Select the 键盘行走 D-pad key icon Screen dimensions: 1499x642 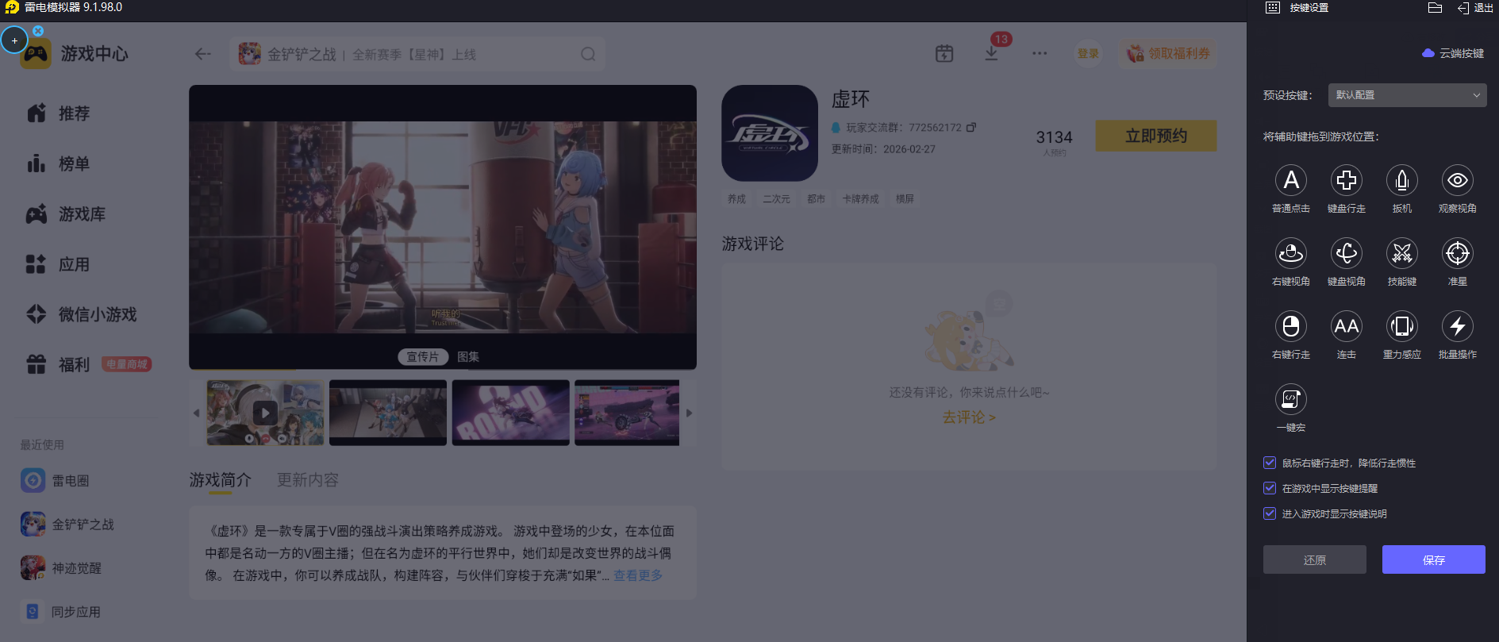point(1347,180)
